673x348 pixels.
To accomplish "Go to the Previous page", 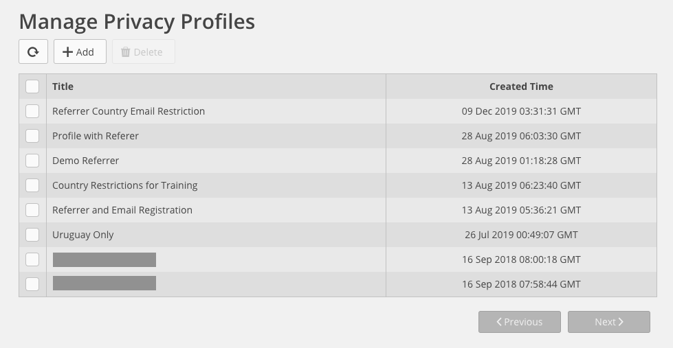I will tap(519, 322).
